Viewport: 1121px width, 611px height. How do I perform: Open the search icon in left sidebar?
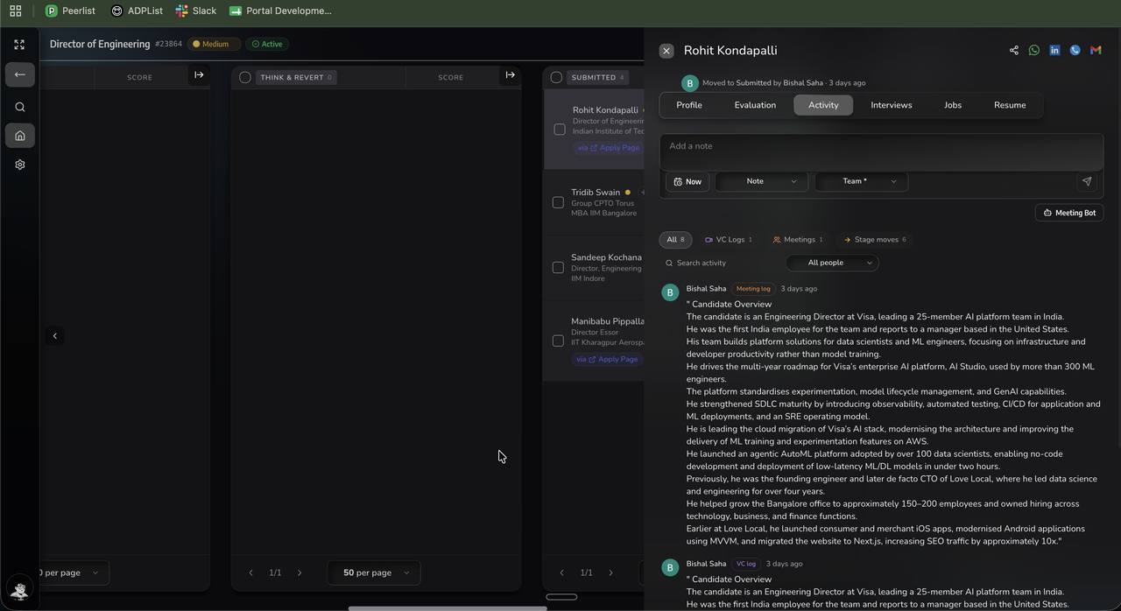20,107
